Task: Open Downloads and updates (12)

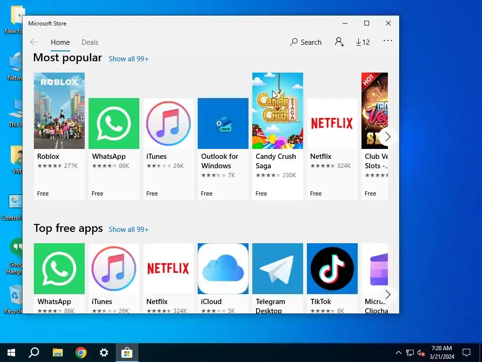Action: 363,42
